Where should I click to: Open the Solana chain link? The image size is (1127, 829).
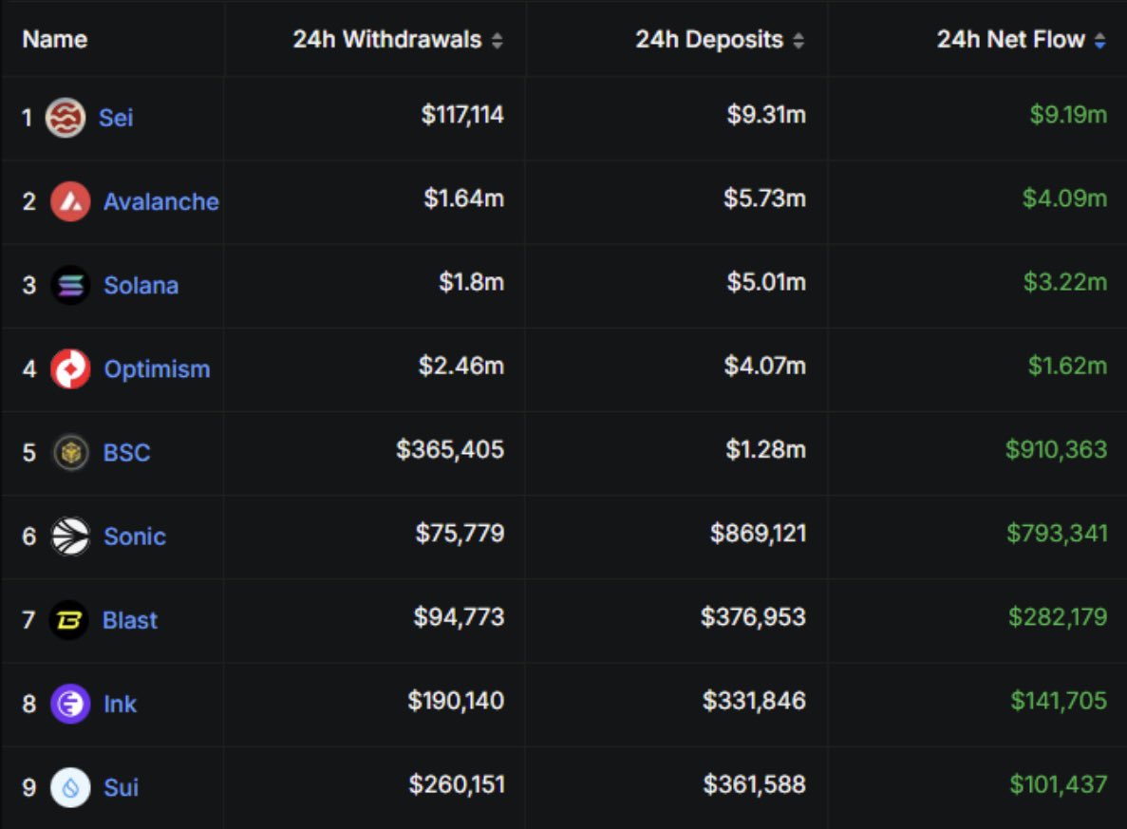[x=141, y=286]
